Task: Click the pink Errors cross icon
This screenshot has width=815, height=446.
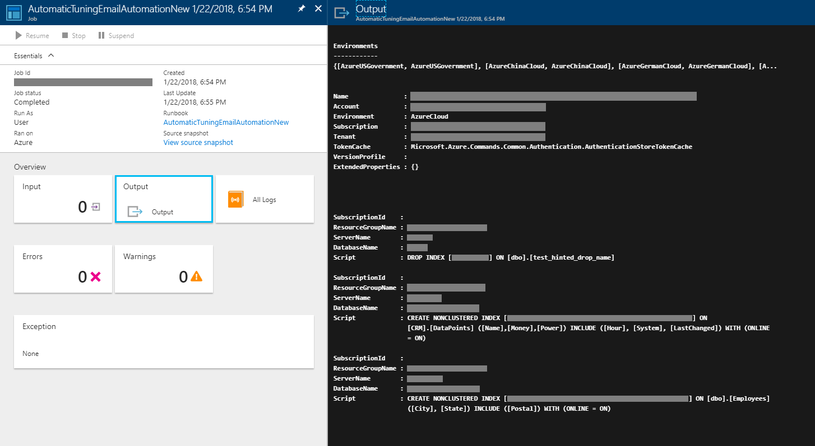Action: click(x=95, y=275)
